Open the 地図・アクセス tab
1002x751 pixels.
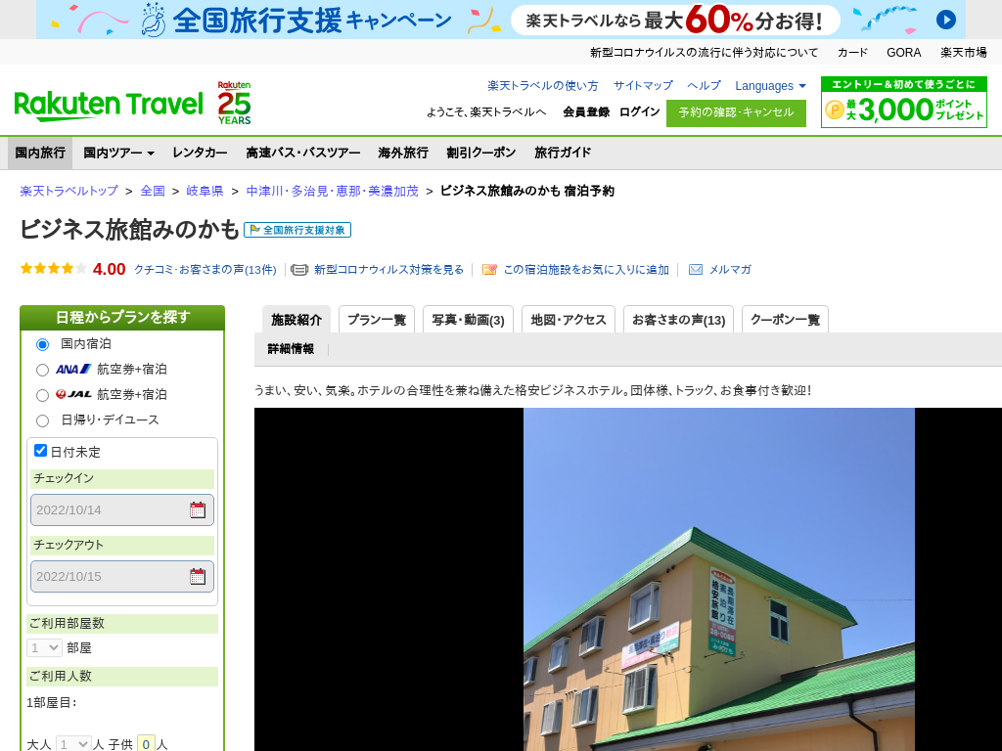(569, 320)
